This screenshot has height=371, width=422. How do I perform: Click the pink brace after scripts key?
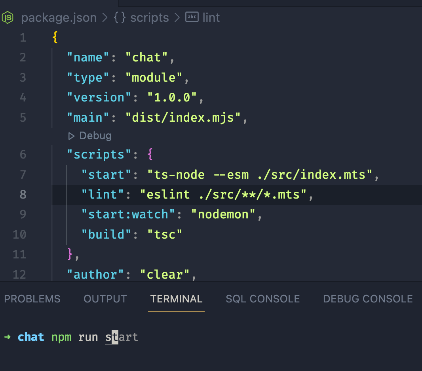(x=150, y=154)
